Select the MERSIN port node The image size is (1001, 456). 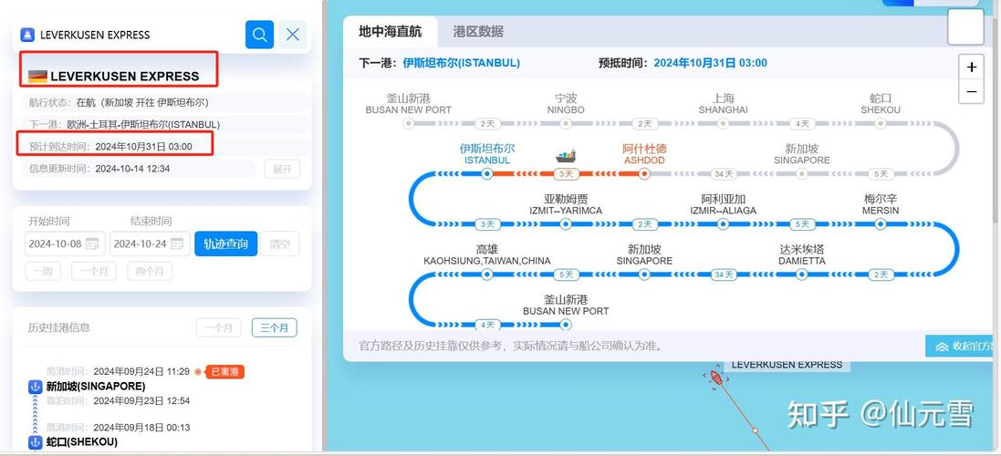[881, 223]
